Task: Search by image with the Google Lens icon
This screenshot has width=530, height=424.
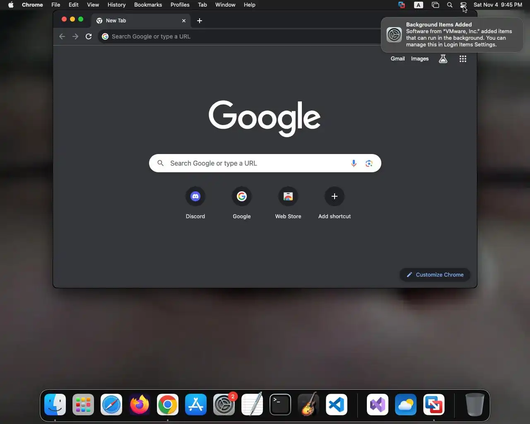Action: point(369,164)
